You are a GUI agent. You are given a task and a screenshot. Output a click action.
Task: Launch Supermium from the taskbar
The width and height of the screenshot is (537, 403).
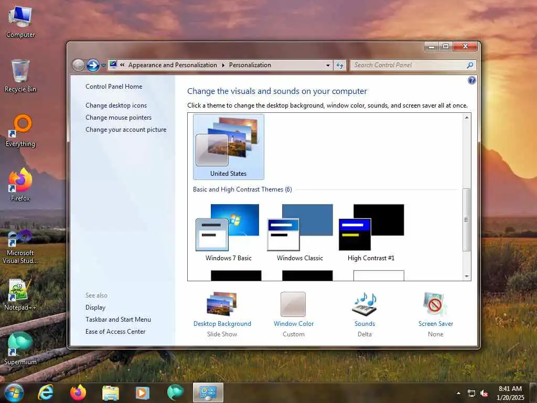(175, 393)
